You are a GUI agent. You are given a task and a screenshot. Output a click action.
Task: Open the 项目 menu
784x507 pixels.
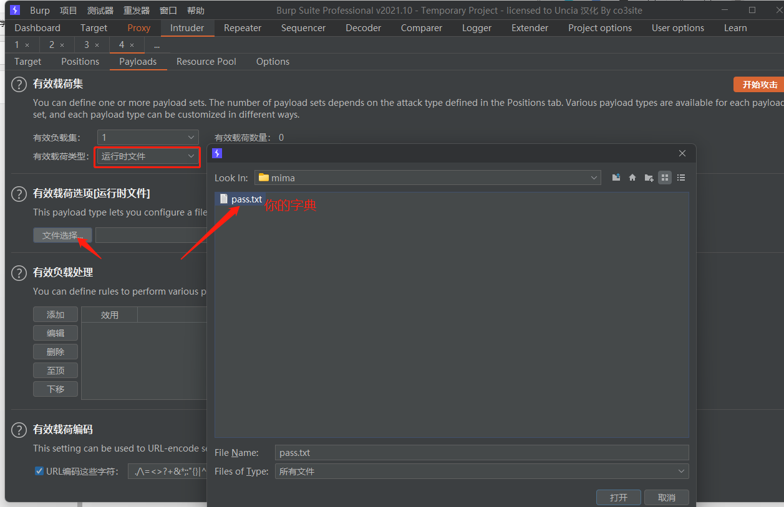(x=69, y=11)
